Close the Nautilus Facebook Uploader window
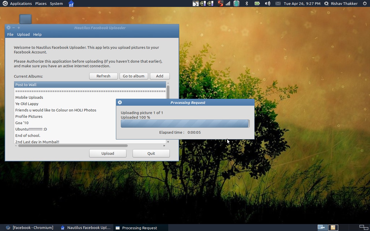This screenshot has height=231, width=370. 8,28
